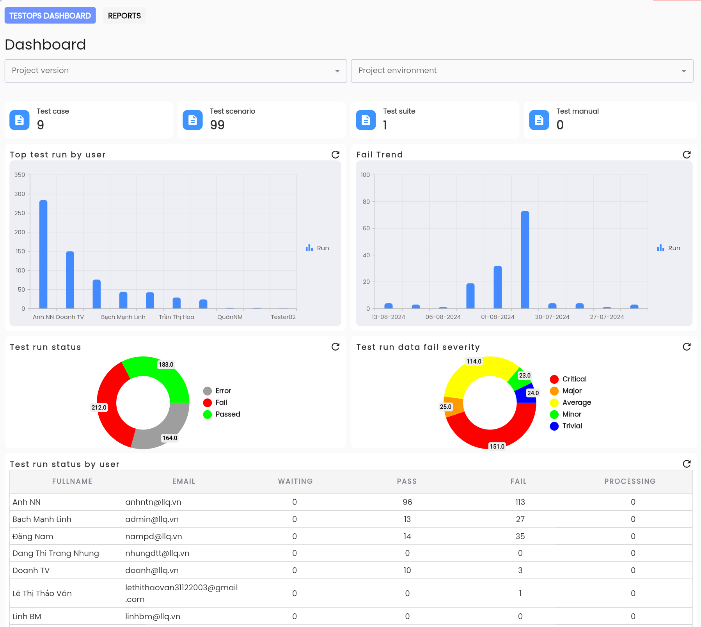Viewport: 701px width, 627px height.
Task: Toggle the Error legend swatch
Action: click(x=208, y=391)
